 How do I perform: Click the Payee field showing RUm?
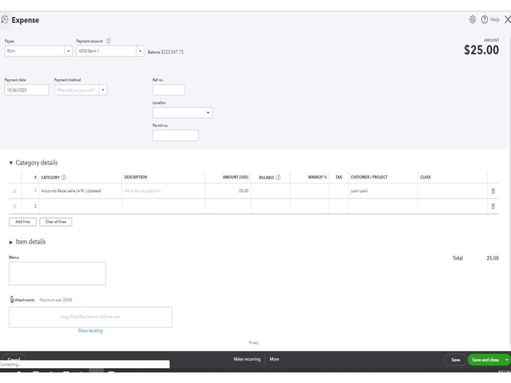click(35, 51)
